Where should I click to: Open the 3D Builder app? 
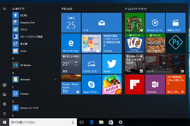pos(26,65)
